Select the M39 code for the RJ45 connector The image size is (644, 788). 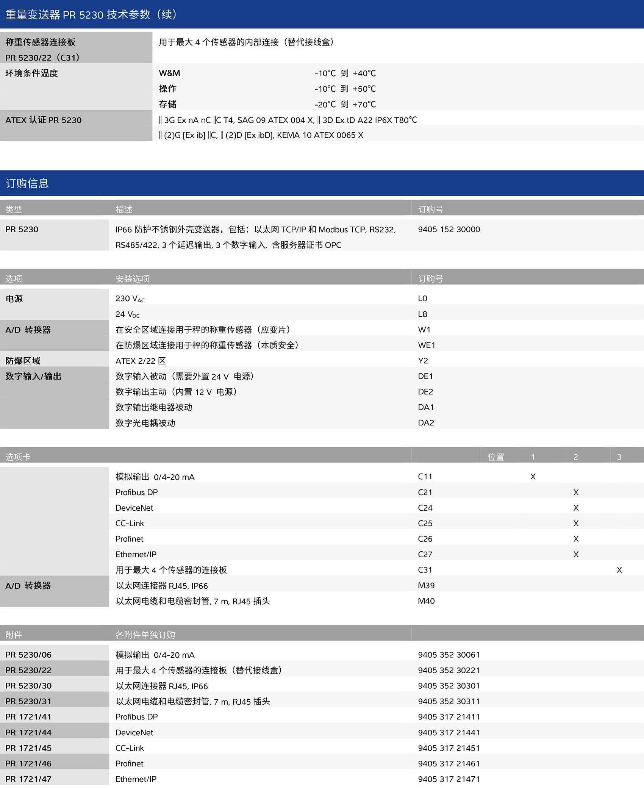[x=426, y=585]
